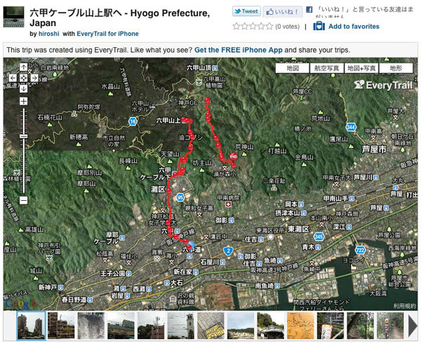Pan the map right with the arrow control
Image resolution: width=421 pixels, height=342 pixels.
pyautogui.click(x=34, y=78)
